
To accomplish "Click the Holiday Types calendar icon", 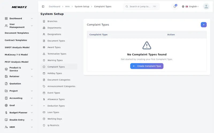I will (44, 73).
